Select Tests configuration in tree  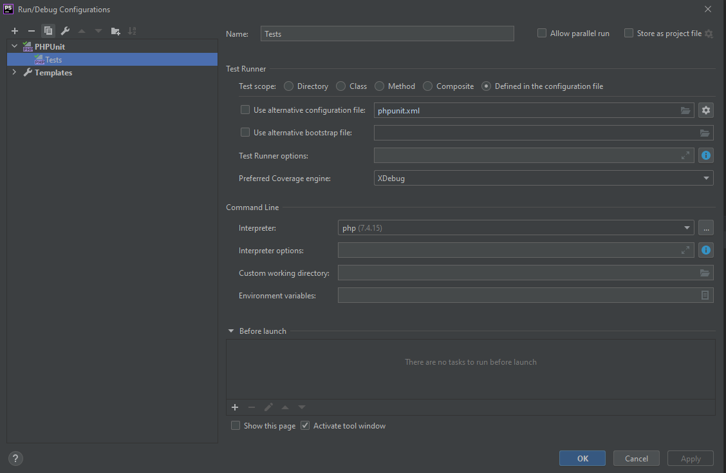point(112,59)
